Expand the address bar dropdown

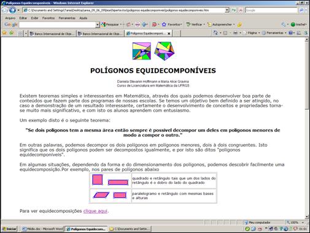[227, 10]
